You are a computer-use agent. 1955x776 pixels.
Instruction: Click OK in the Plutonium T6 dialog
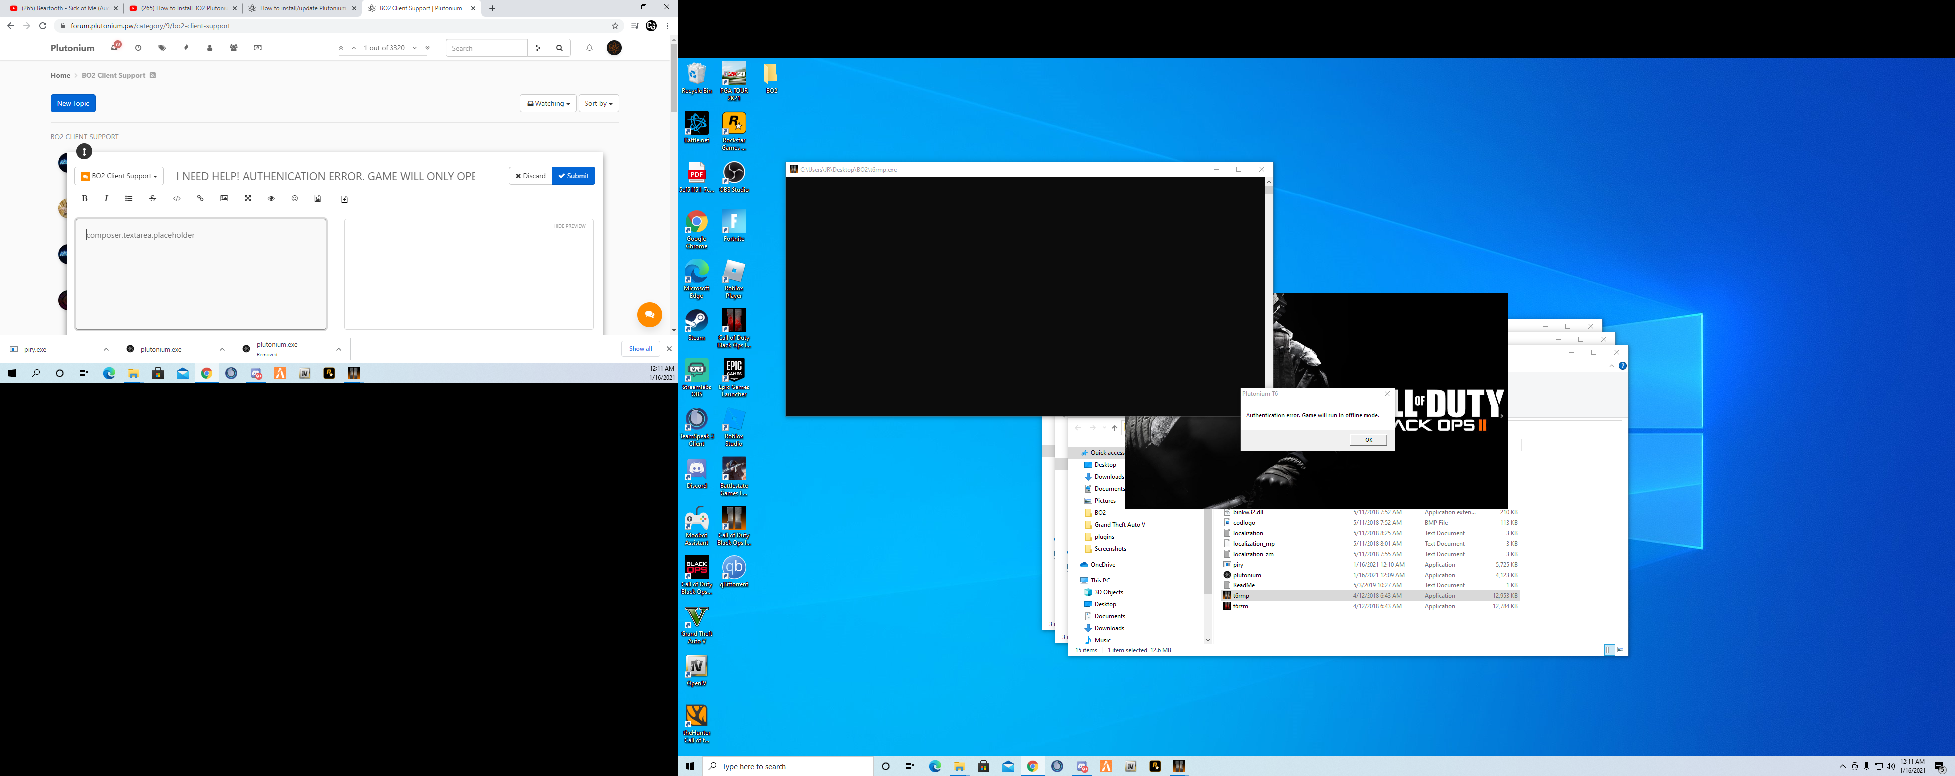coord(1368,440)
